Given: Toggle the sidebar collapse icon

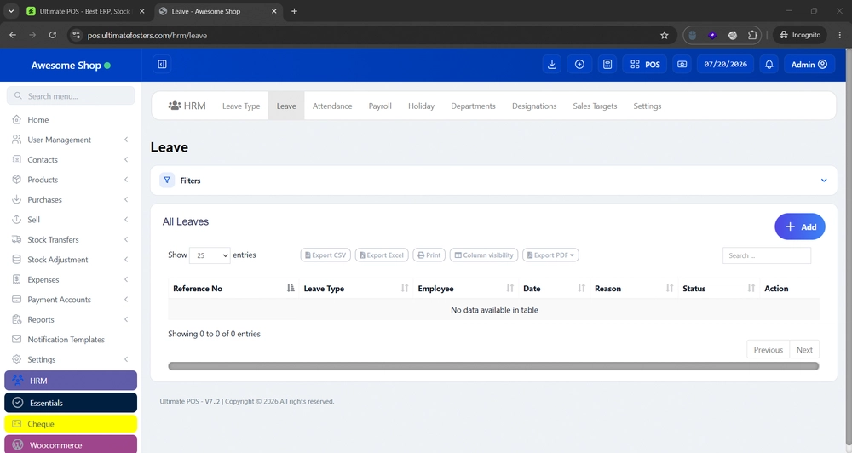Looking at the screenshot, I should tap(162, 64).
